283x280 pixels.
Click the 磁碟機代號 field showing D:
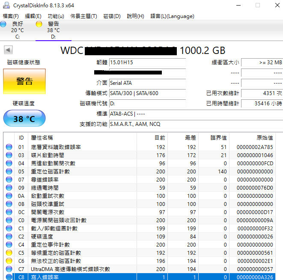tap(147, 104)
